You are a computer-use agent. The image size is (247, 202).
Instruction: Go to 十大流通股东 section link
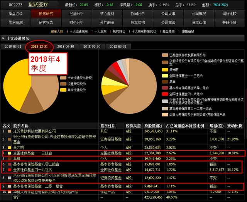79,31
